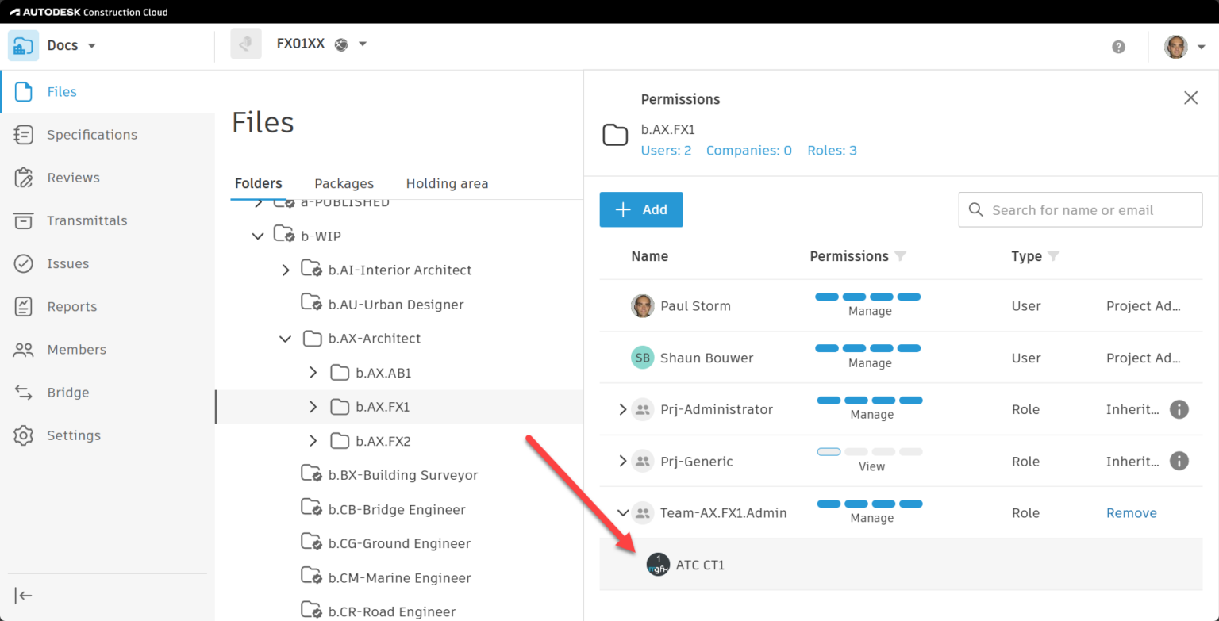Viewport: 1219px width, 621px height.
Task: Click the Companies: 0 link
Action: point(749,151)
